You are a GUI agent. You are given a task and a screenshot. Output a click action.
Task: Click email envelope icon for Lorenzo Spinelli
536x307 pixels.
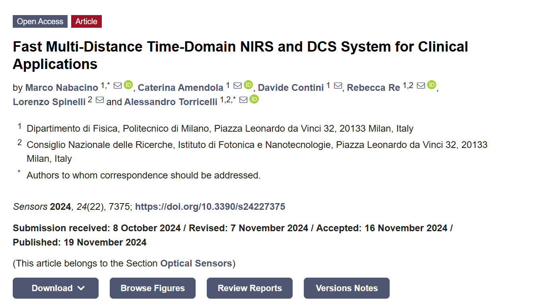click(100, 100)
